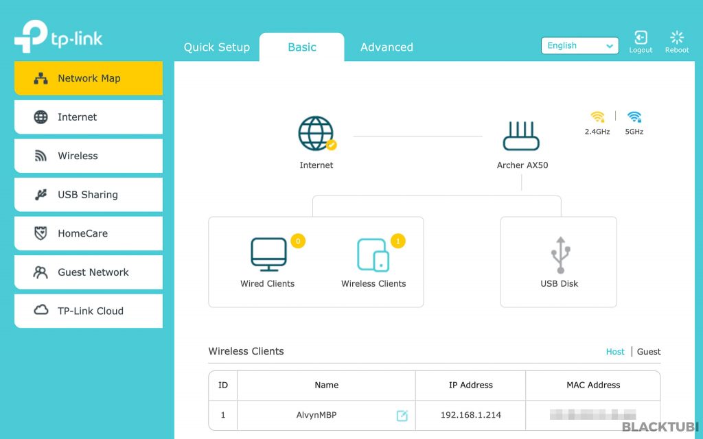Click the MAC Address column header
This screenshot has height=439, width=703.
pos(593,385)
